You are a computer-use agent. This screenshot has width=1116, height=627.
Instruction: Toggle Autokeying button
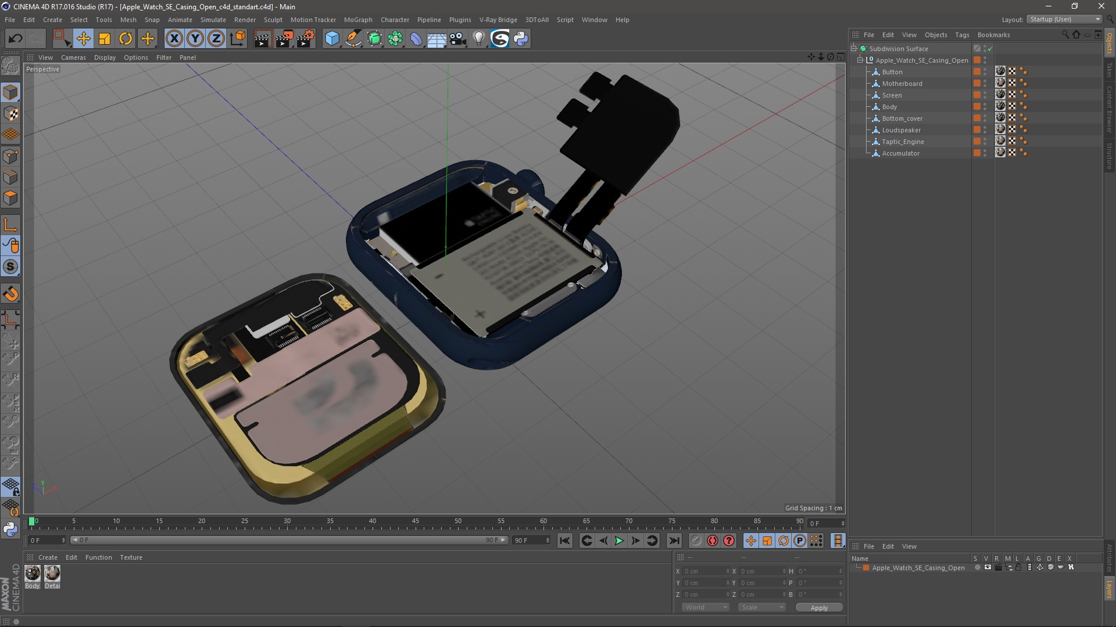[713, 541]
